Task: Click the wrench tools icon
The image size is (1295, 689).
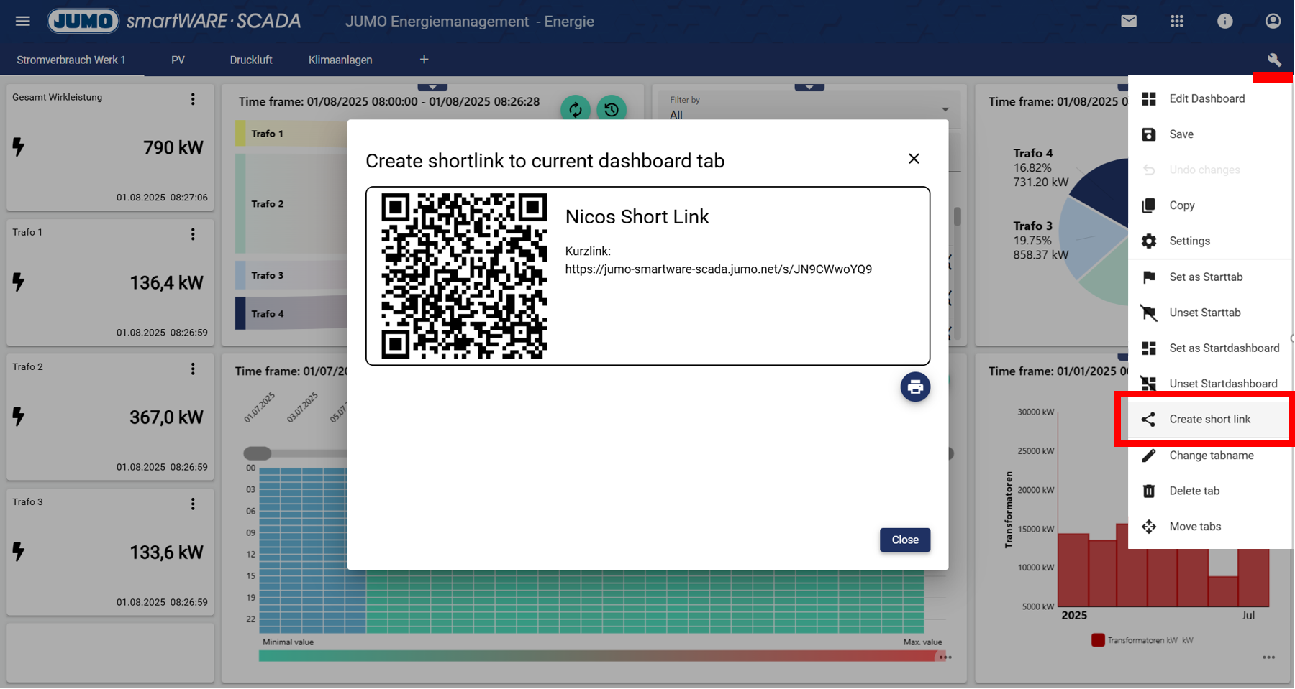Action: [1273, 60]
